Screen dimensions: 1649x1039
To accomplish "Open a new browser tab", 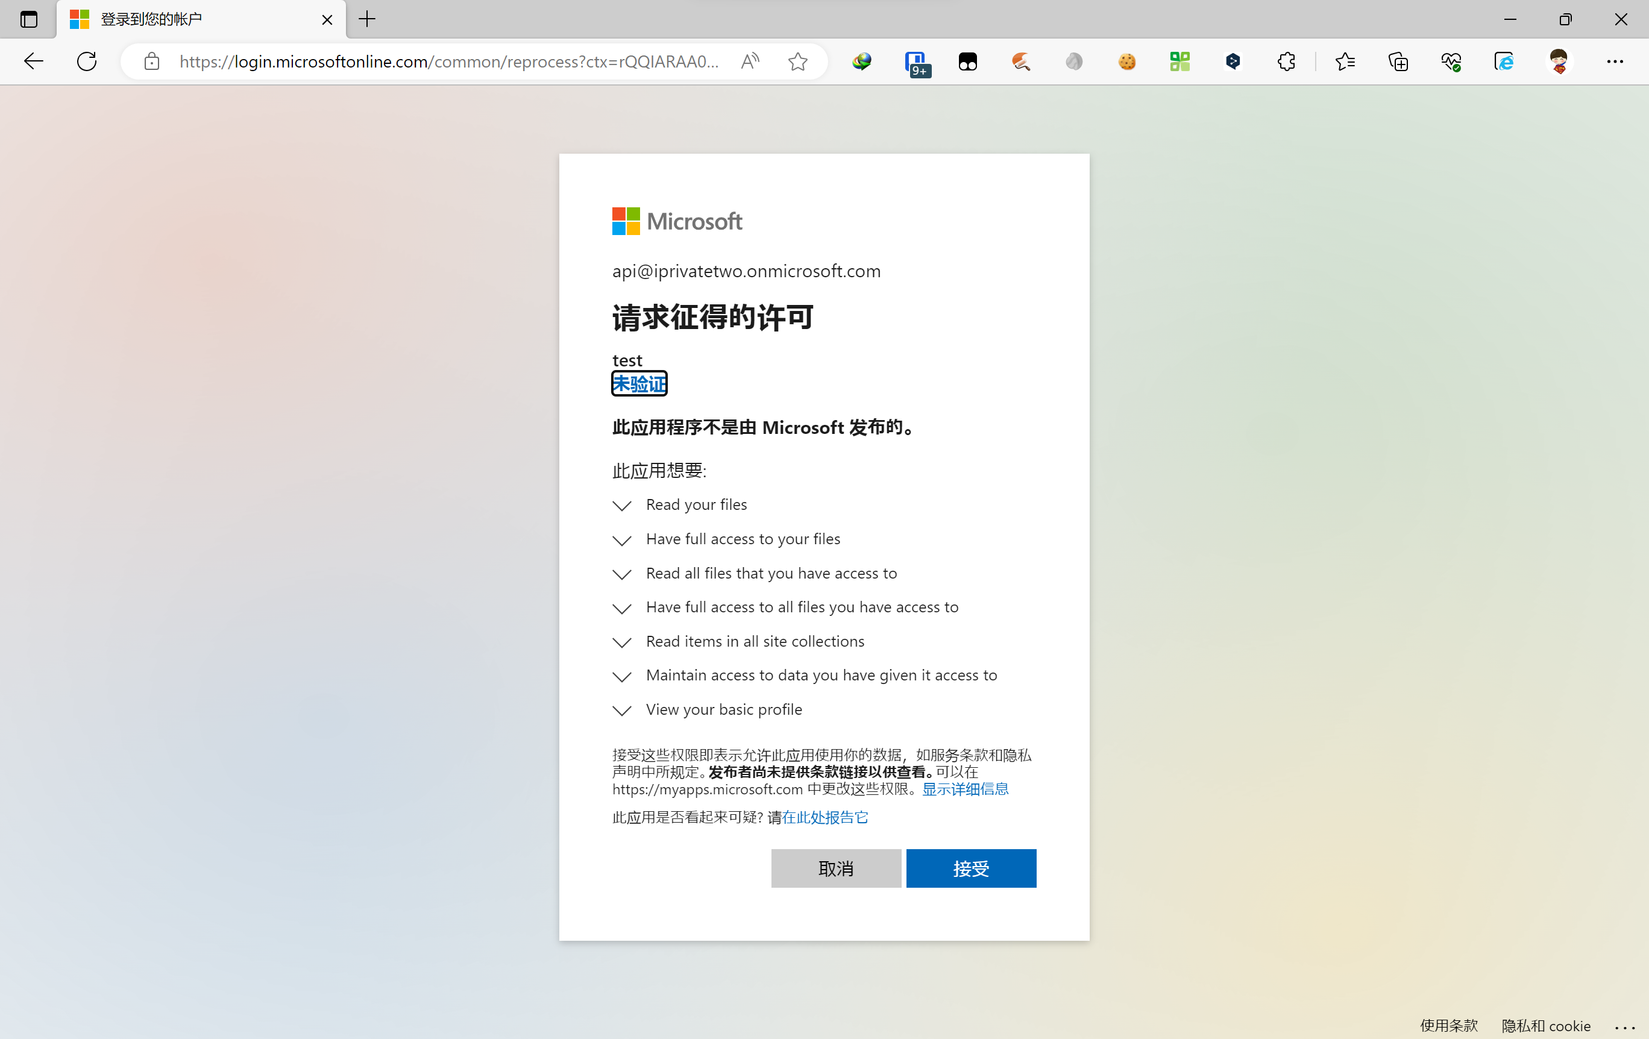I will pyautogui.click(x=367, y=19).
